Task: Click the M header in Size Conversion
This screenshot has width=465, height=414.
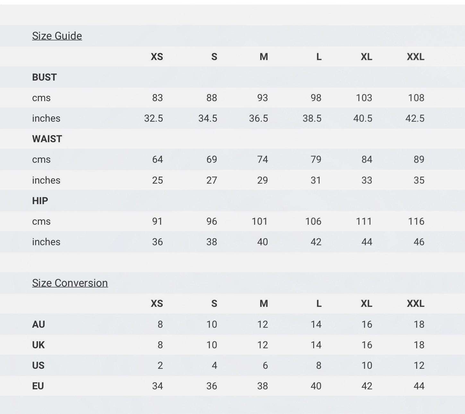Action: tap(264, 304)
